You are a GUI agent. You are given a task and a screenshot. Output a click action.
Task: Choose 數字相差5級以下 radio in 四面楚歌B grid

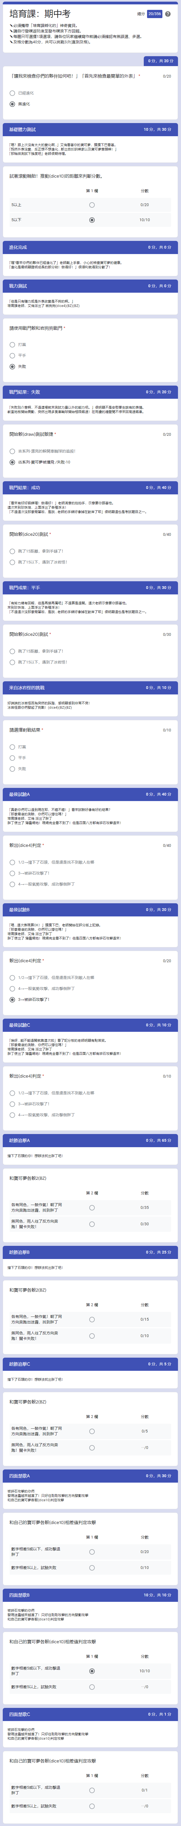click(92, 1671)
